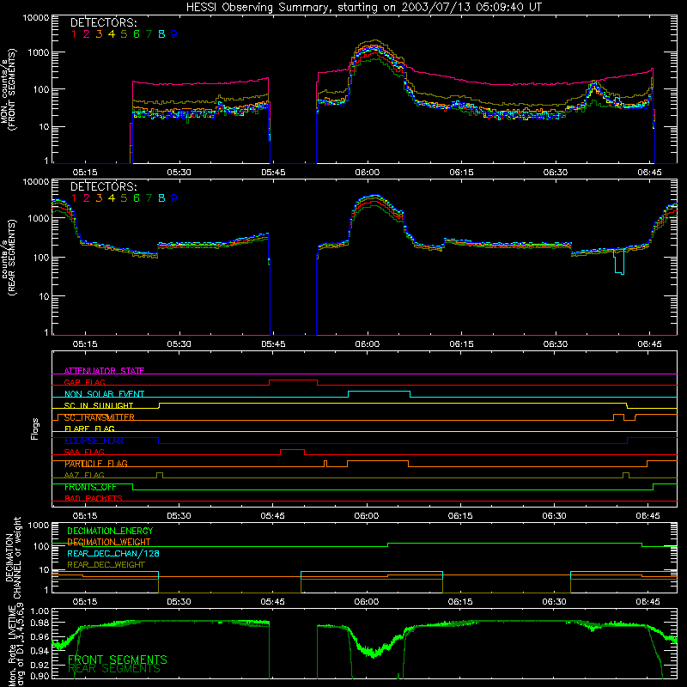The width and height of the screenshot is (687, 687).
Task: Select detector 7 number in front segments legend
Action: 149,34
